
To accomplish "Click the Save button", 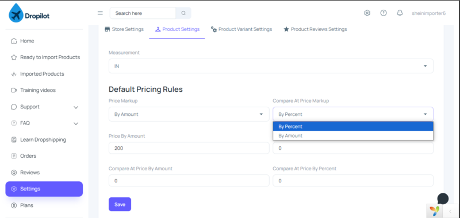I will coord(120,204).
